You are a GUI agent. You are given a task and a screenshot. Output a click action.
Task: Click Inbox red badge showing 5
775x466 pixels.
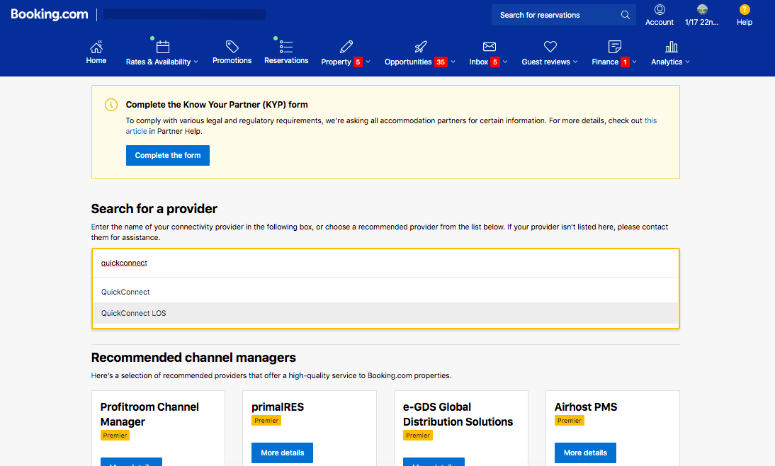click(x=494, y=62)
